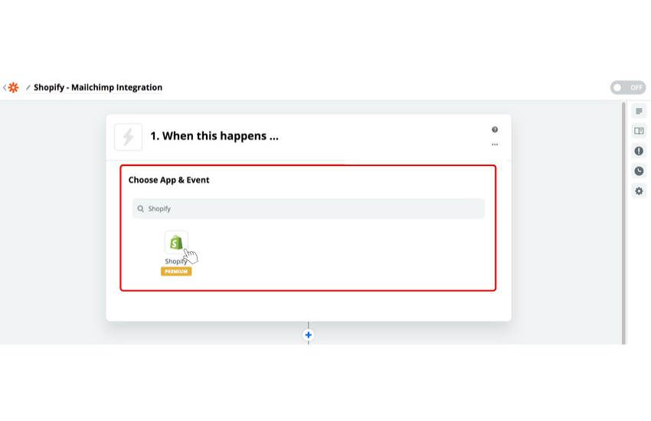Image resolution: width=651 pixels, height=421 pixels.
Task: Click the Zapier logo icon
Action: (x=13, y=87)
